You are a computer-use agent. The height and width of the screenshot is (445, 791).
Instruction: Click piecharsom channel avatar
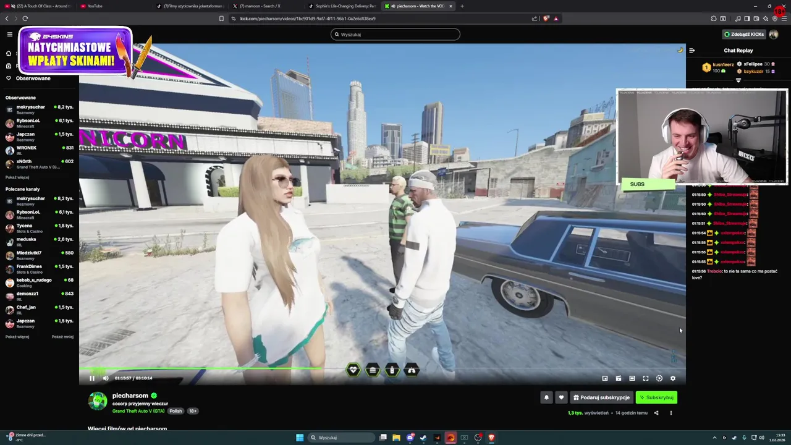(98, 401)
